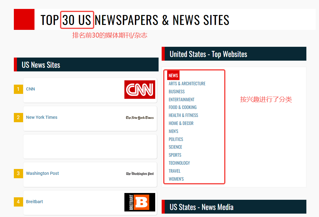319x217 pixels.
Task: Select Arts & Architecture category
Action: [x=187, y=84]
